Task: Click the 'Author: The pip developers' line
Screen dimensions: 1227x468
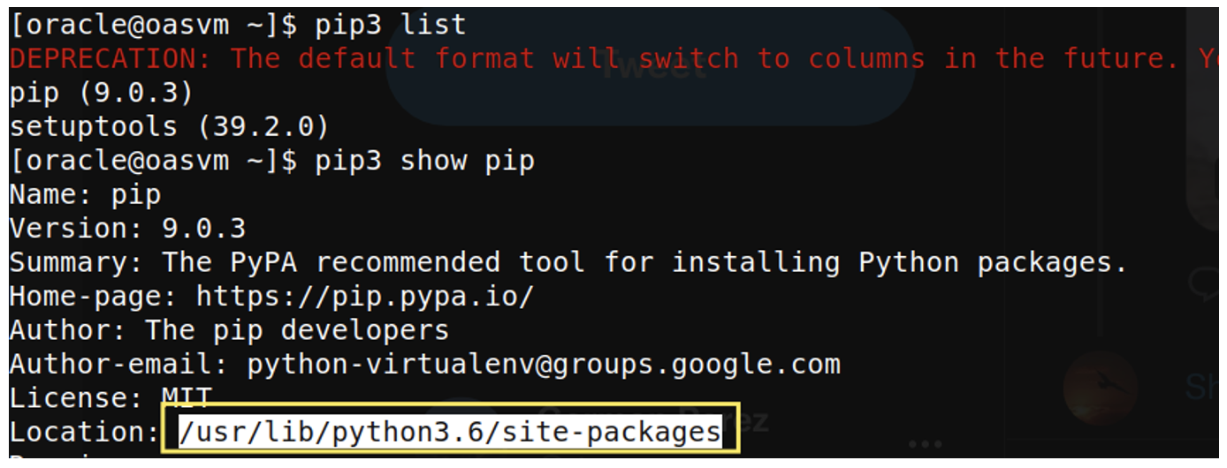Action: coord(229,330)
